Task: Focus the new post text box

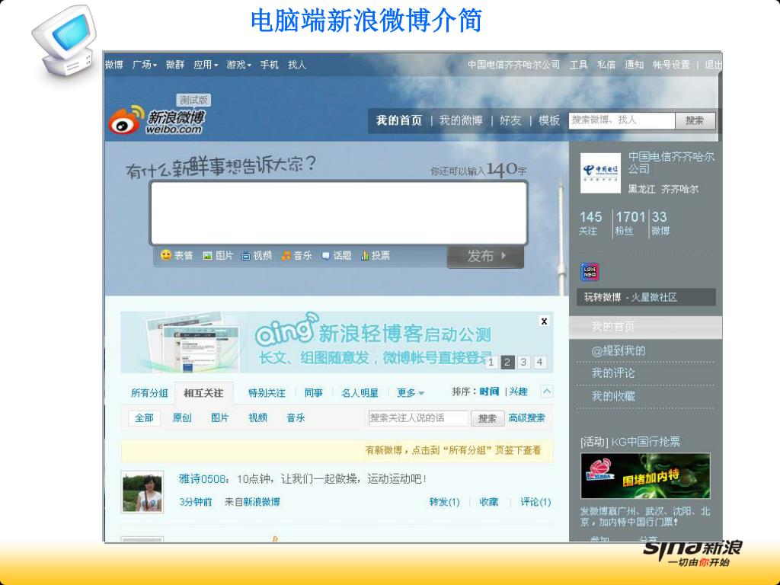Action: pos(338,213)
